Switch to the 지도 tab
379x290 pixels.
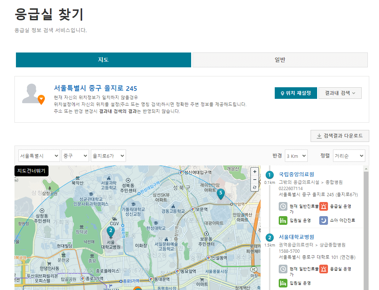pos(104,60)
